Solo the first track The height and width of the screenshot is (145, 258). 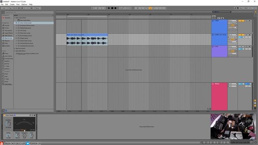coord(246,21)
